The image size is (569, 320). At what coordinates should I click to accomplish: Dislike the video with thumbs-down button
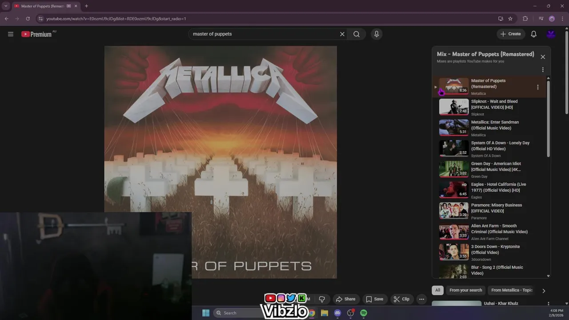point(322,299)
